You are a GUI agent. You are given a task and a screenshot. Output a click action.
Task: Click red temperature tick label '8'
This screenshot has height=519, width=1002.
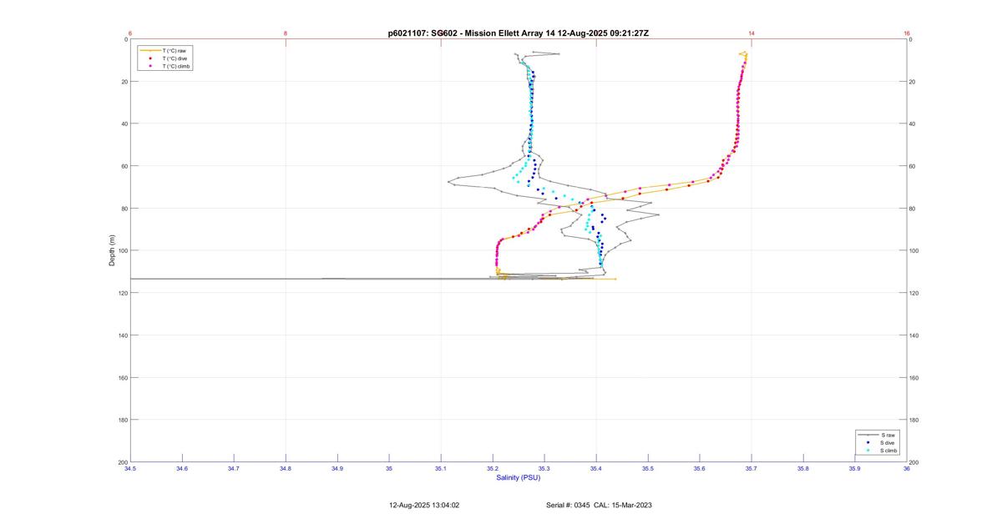286,33
